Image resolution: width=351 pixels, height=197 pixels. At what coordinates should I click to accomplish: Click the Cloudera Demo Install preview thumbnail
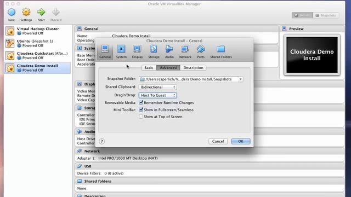tap(312, 55)
